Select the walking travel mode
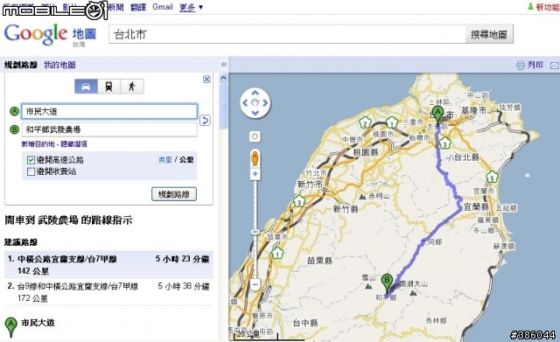Screen dimensions: 560x342 (132, 87)
